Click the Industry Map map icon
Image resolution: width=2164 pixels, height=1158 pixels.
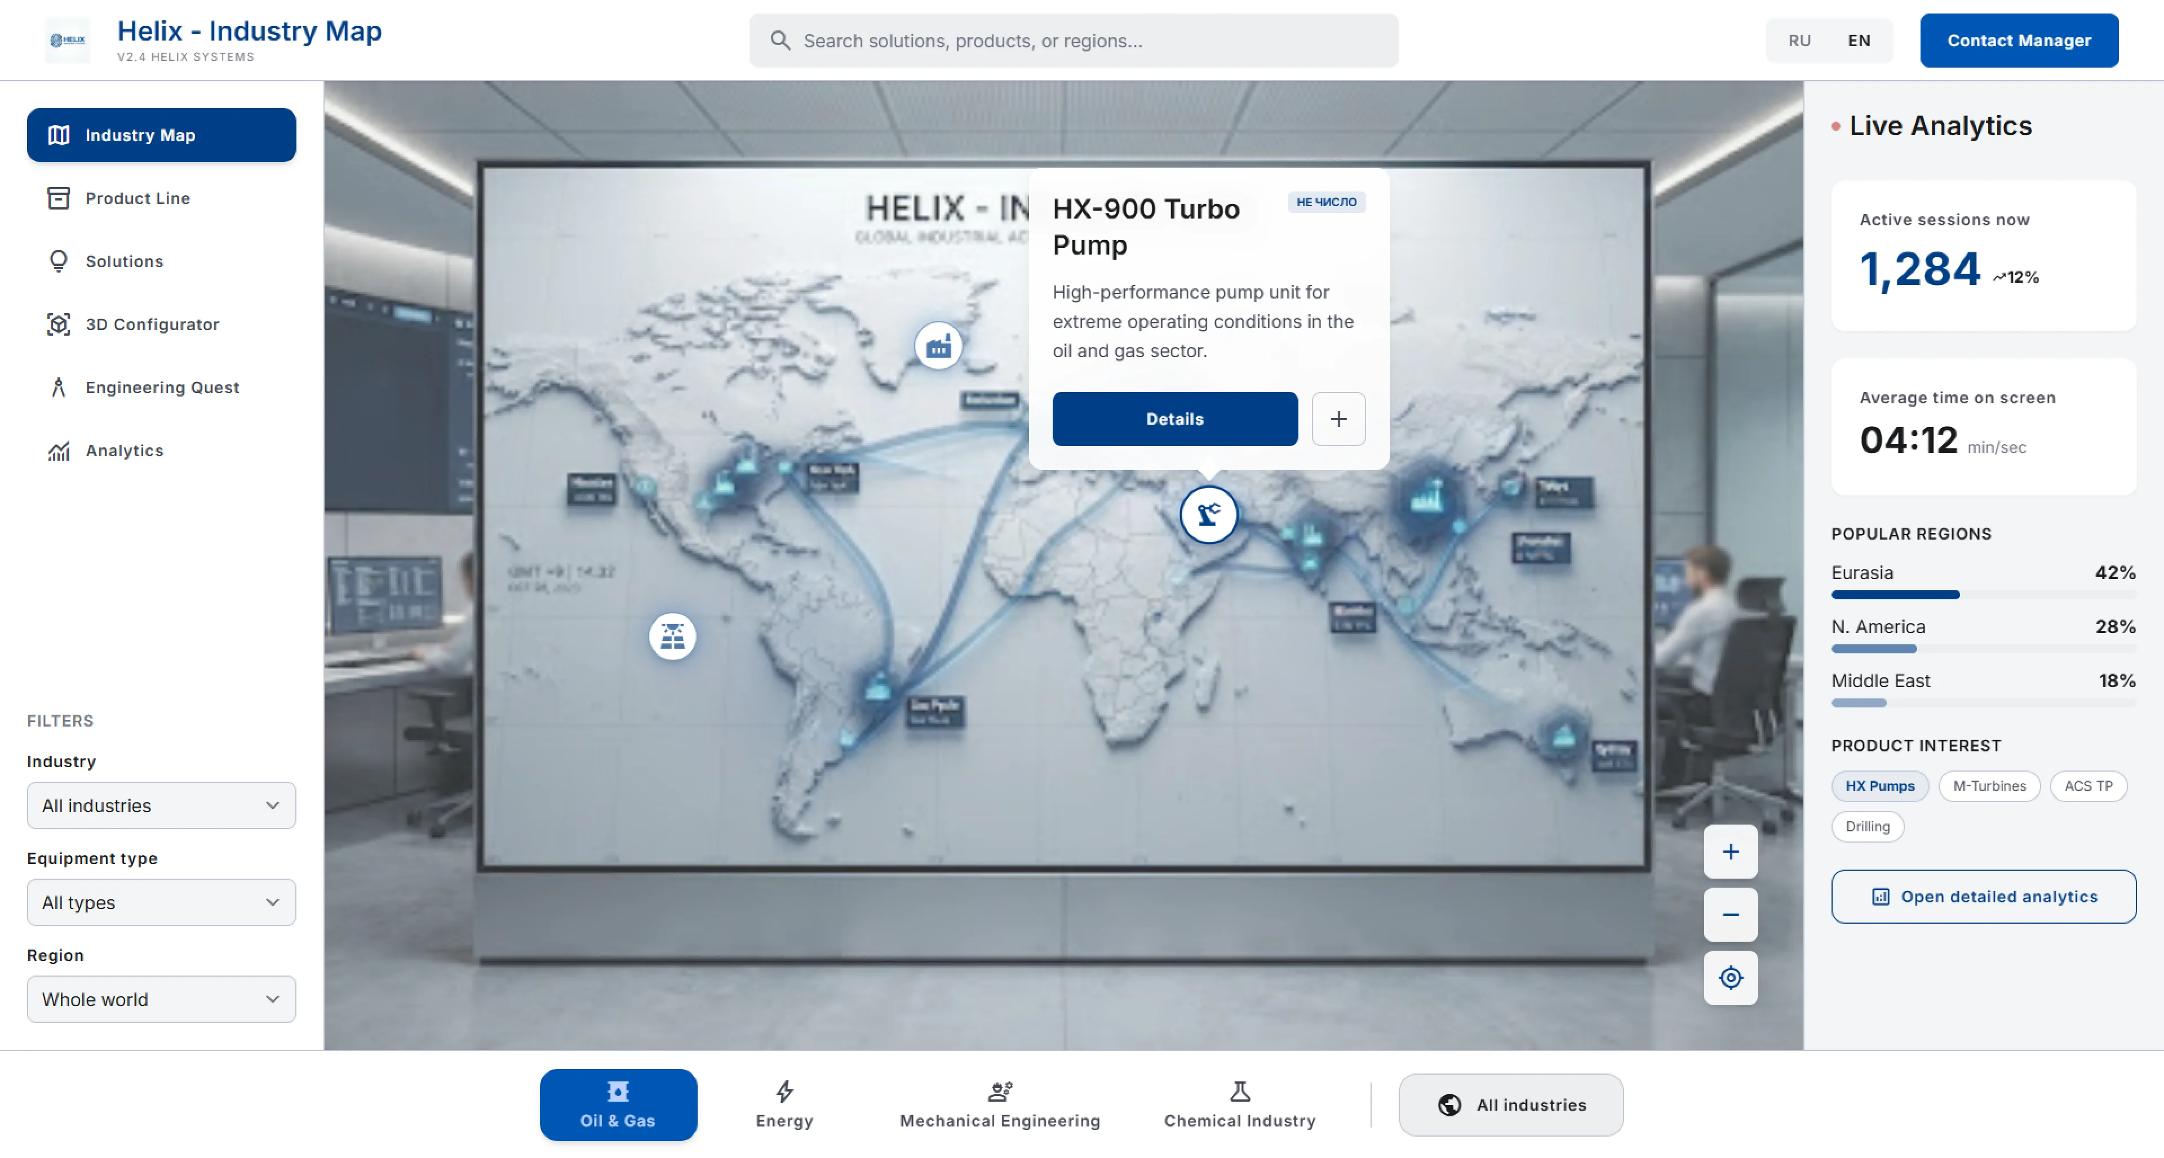tap(58, 135)
